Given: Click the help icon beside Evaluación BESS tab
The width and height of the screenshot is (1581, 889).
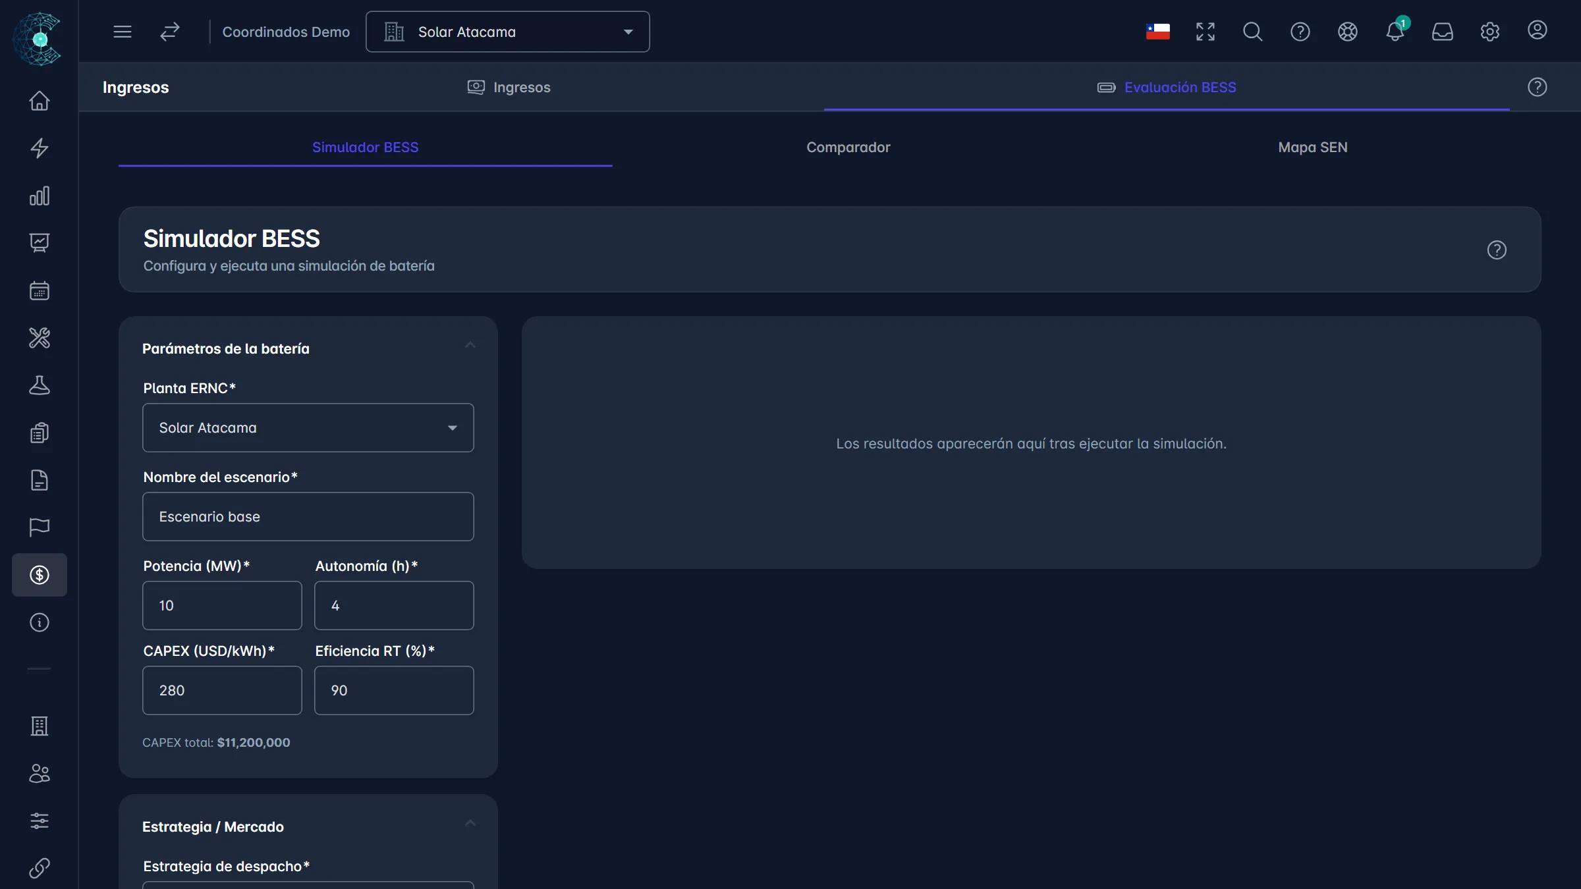Looking at the screenshot, I should (1537, 87).
